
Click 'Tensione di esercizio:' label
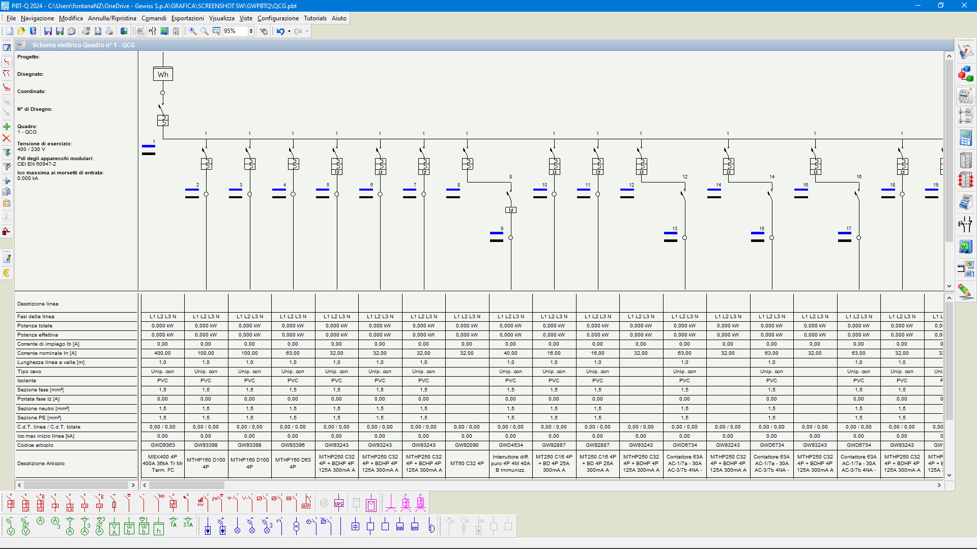point(44,144)
